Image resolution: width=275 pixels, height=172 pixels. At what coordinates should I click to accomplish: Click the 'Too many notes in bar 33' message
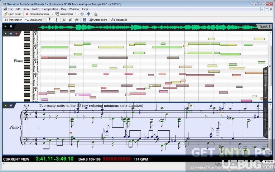click(91, 105)
